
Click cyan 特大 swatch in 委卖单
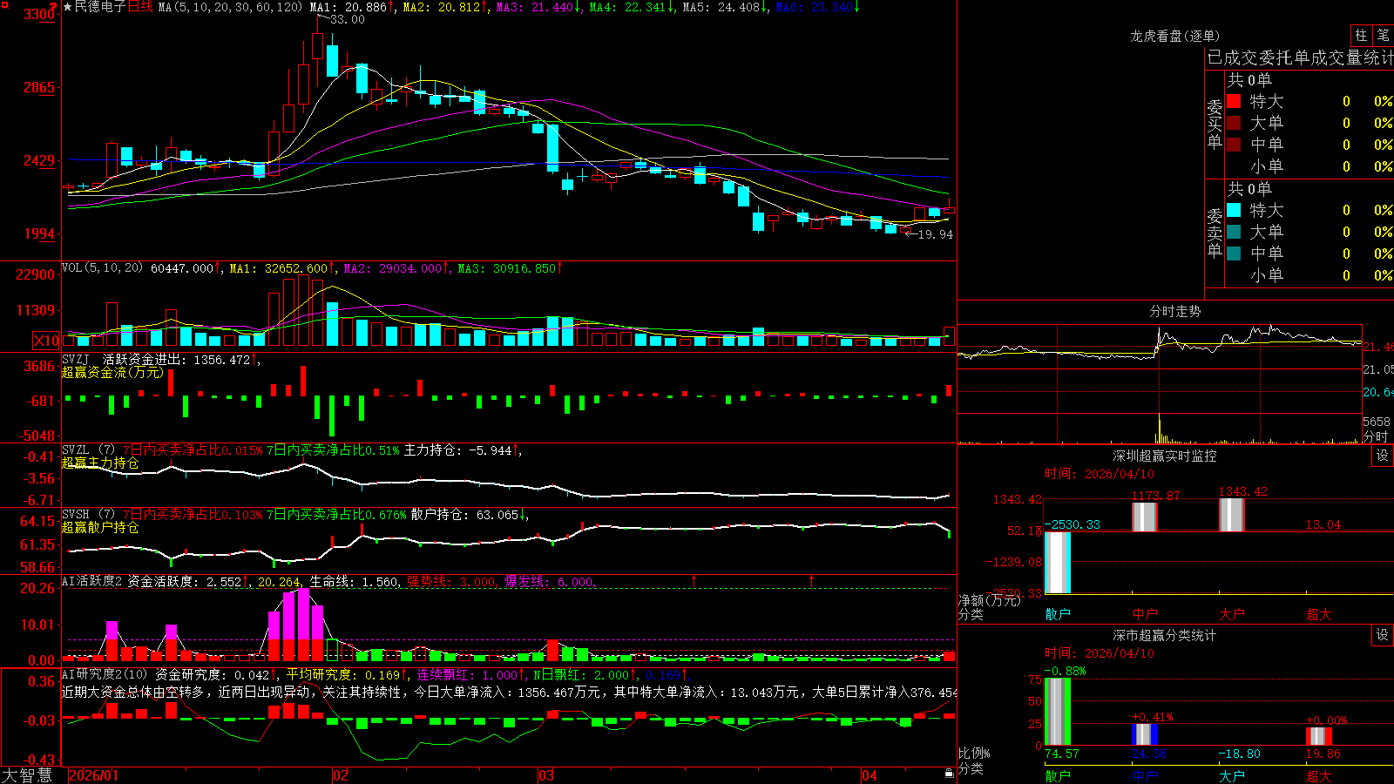pyautogui.click(x=1234, y=210)
